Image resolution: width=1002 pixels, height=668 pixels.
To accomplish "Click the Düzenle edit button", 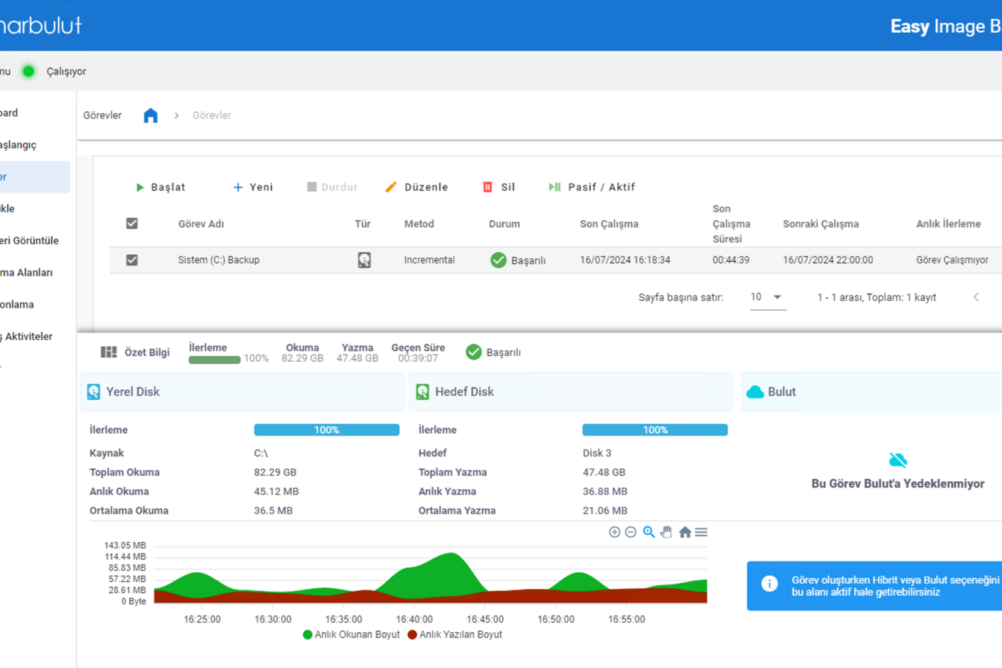I will point(416,187).
